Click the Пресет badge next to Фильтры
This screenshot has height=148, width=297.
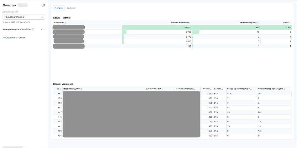(x=22, y=5)
